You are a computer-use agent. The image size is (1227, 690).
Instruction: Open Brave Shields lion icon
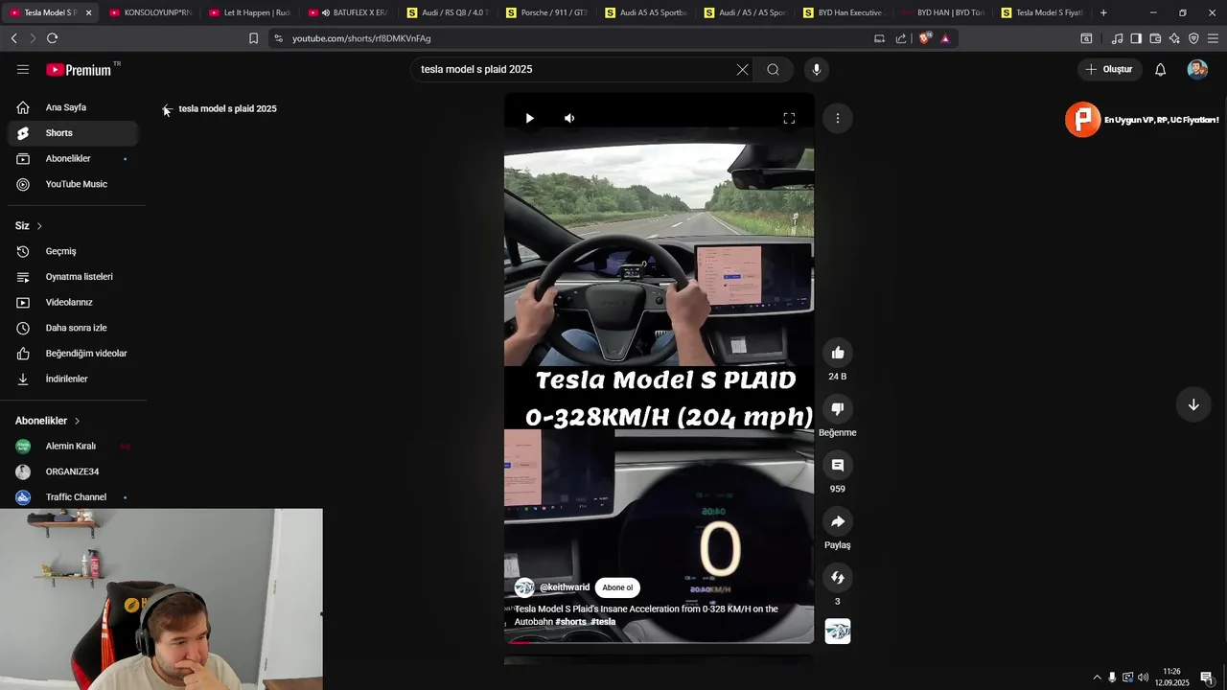(x=924, y=38)
